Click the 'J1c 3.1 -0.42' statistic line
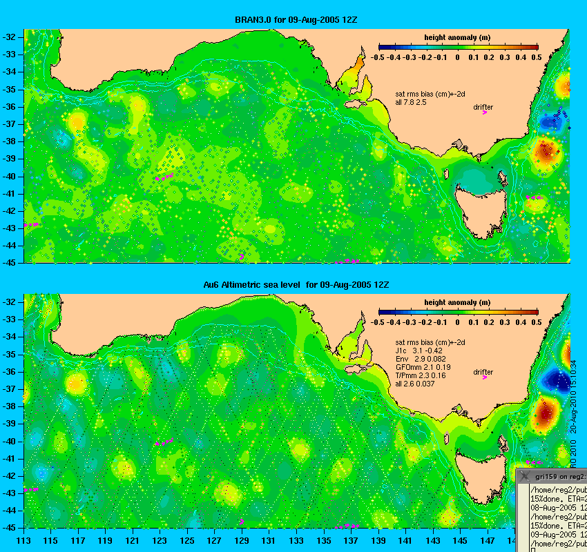 (x=418, y=351)
